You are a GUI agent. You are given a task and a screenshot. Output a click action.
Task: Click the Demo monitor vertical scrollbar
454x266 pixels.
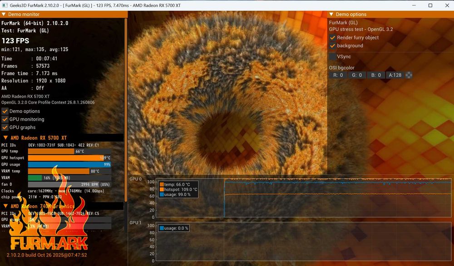click(x=126, y=110)
